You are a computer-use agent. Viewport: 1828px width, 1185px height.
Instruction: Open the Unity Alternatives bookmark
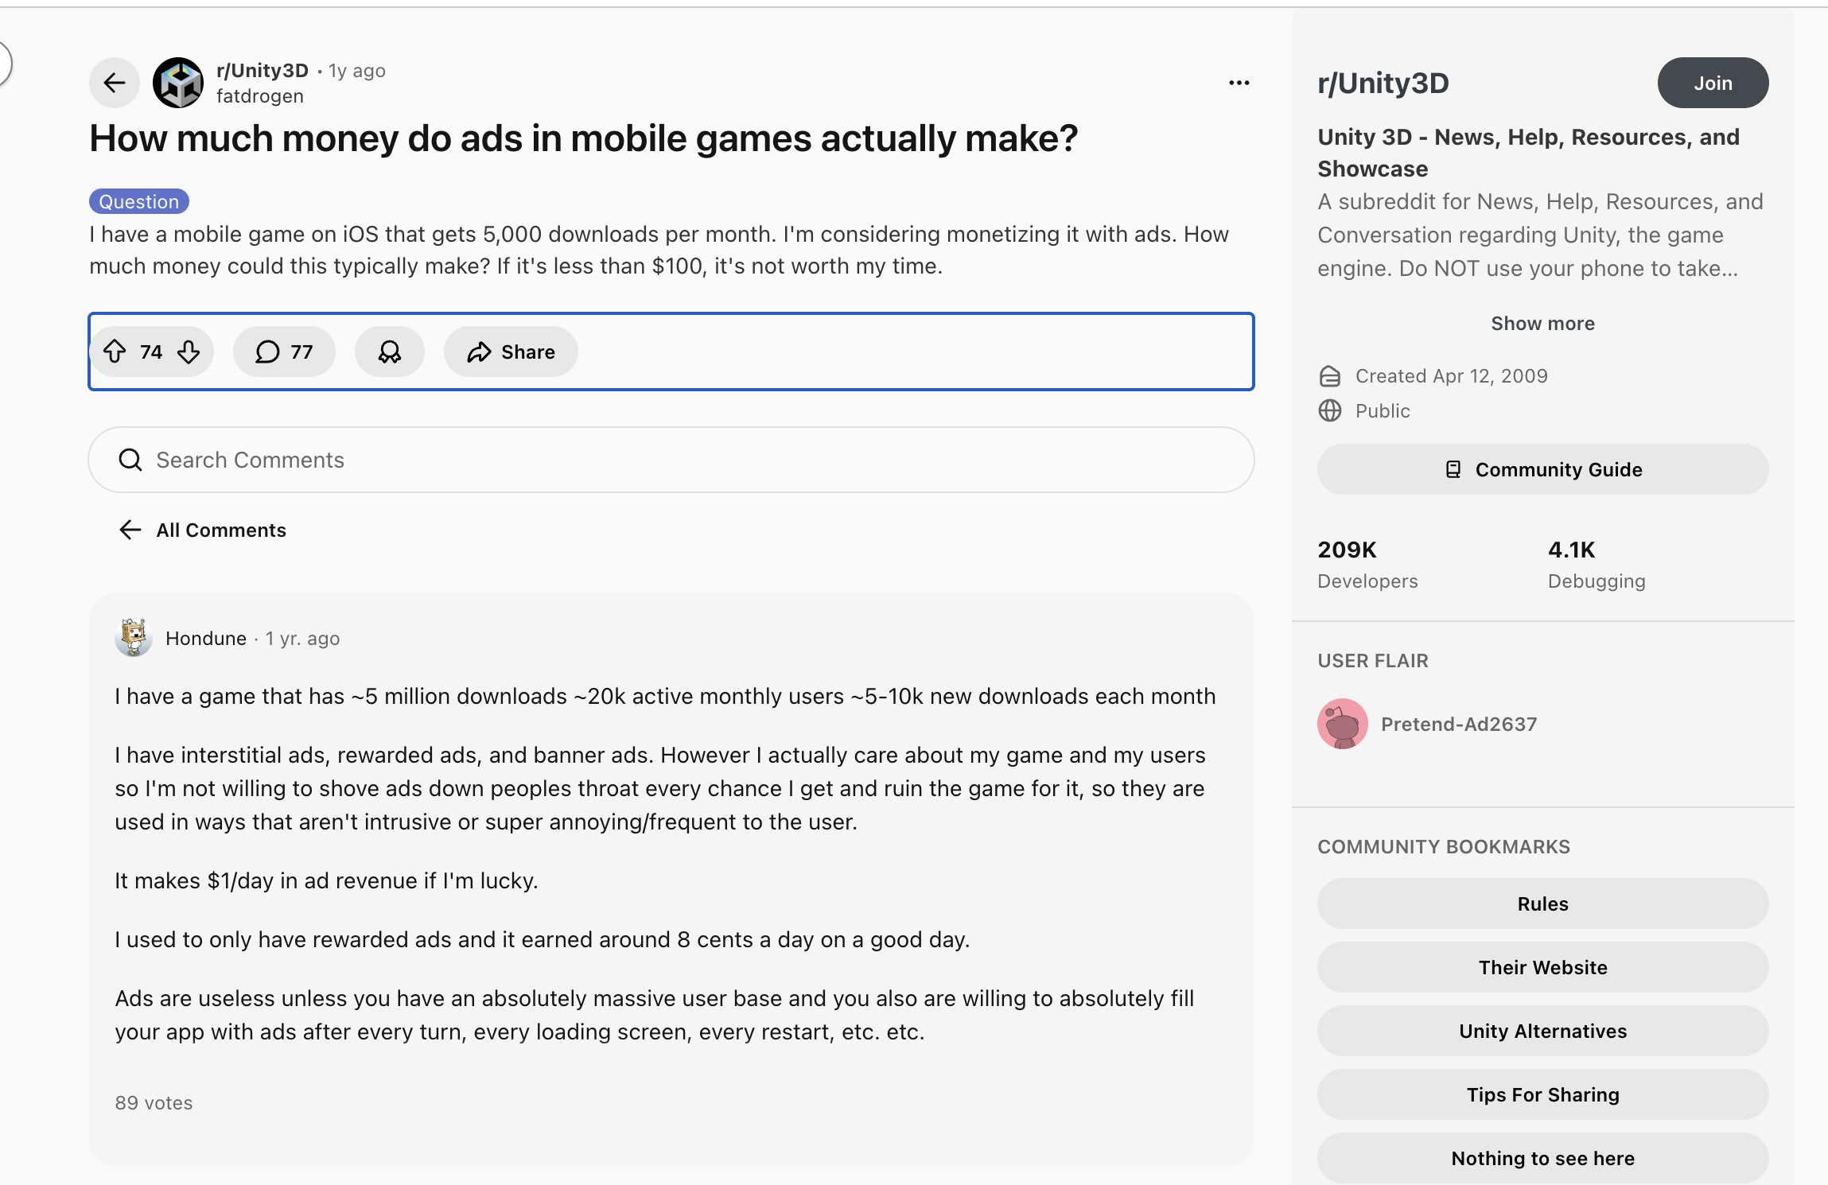[x=1542, y=1031]
